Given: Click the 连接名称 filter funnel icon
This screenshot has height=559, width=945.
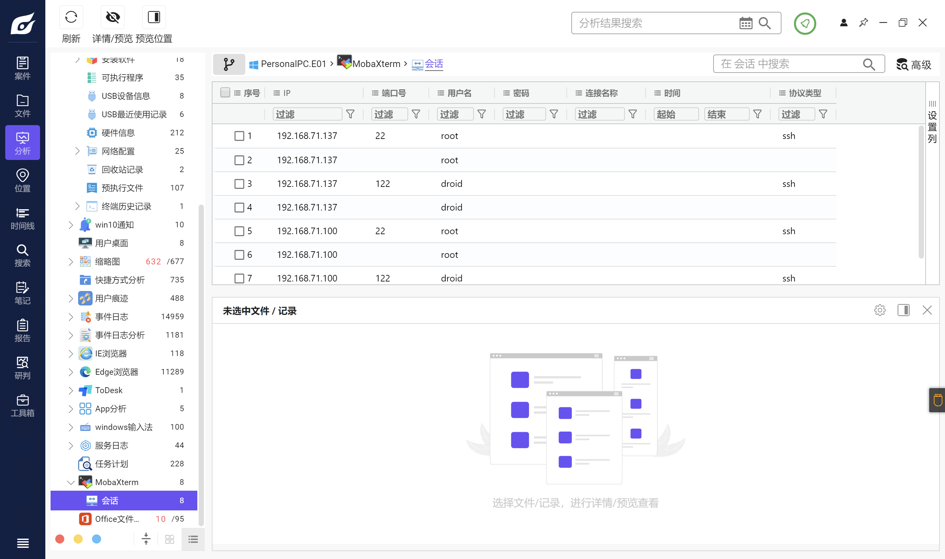Looking at the screenshot, I should point(632,114).
